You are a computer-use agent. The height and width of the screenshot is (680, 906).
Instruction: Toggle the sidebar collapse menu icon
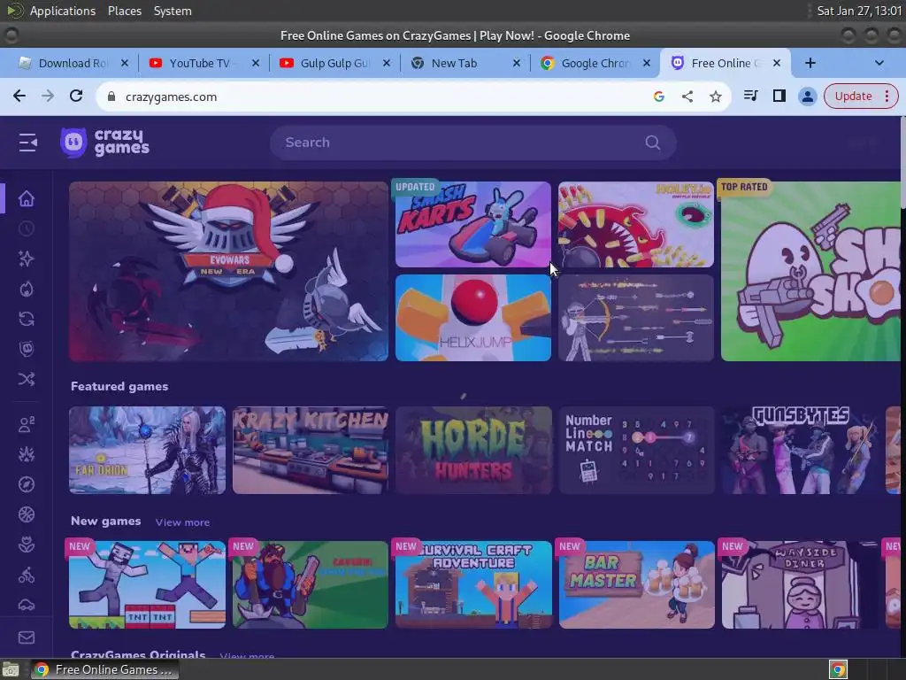pos(27,143)
